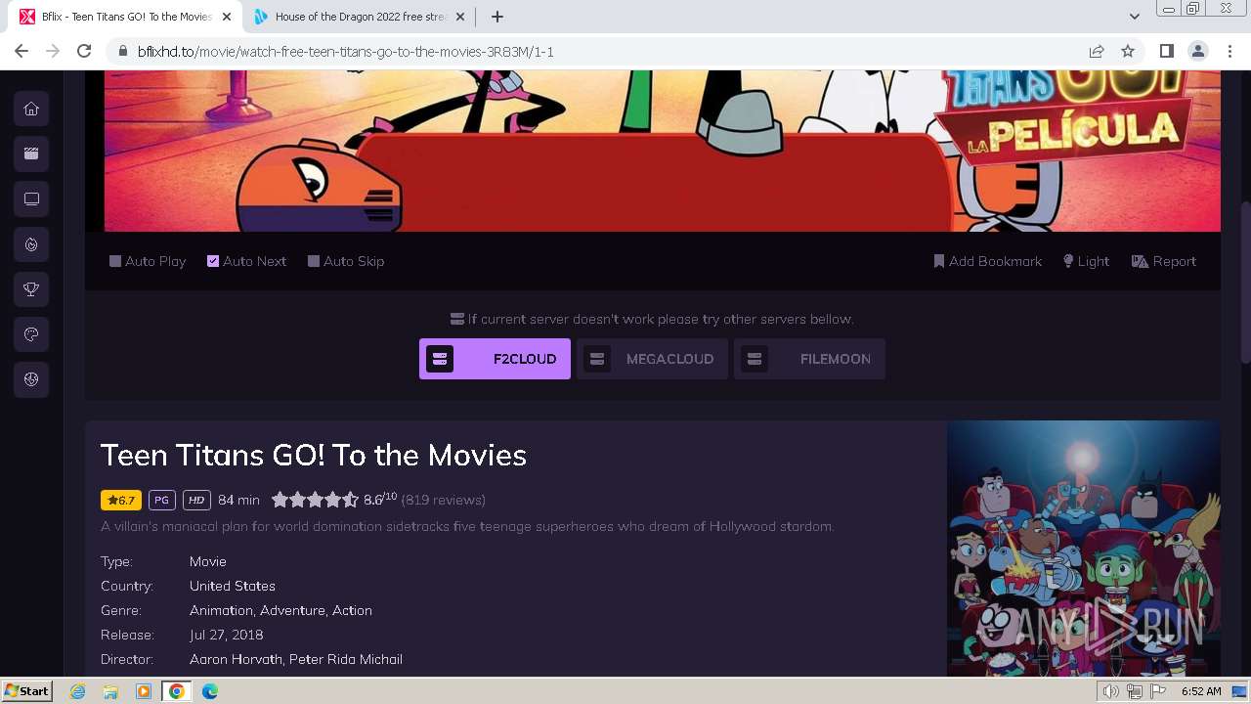Open File Explorer from the taskbar
This screenshot has height=704, width=1251.
tap(110, 691)
